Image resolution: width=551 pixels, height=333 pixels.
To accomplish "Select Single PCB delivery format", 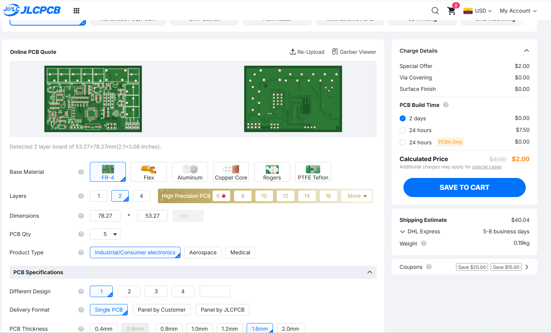I will 109,310.
